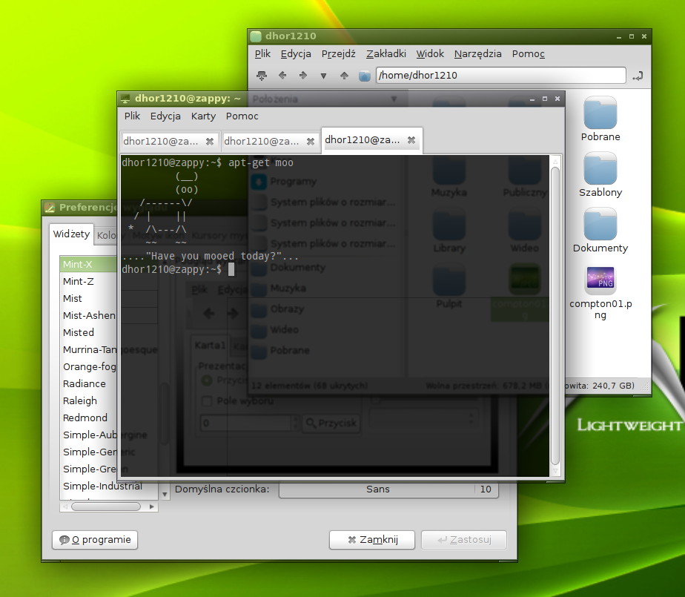The height and width of the screenshot is (597, 685).
Task: Click down arrow of theme list scrollbar
Action: coord(165,495)
